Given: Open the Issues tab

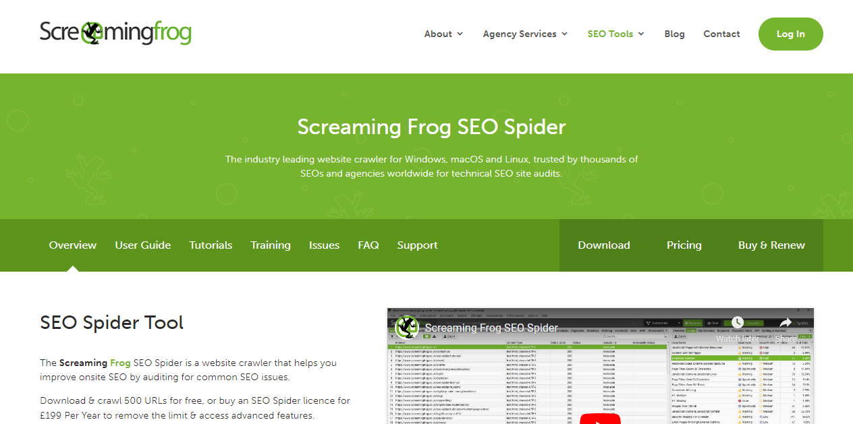Looking at the screenshot, I should pos(324,245).
